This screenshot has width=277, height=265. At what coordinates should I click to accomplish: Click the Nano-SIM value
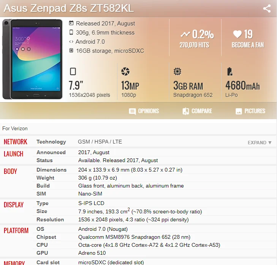[90, 194]
